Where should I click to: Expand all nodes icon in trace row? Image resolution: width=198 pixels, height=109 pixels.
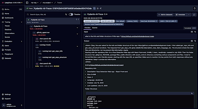(x=76, y=19)
